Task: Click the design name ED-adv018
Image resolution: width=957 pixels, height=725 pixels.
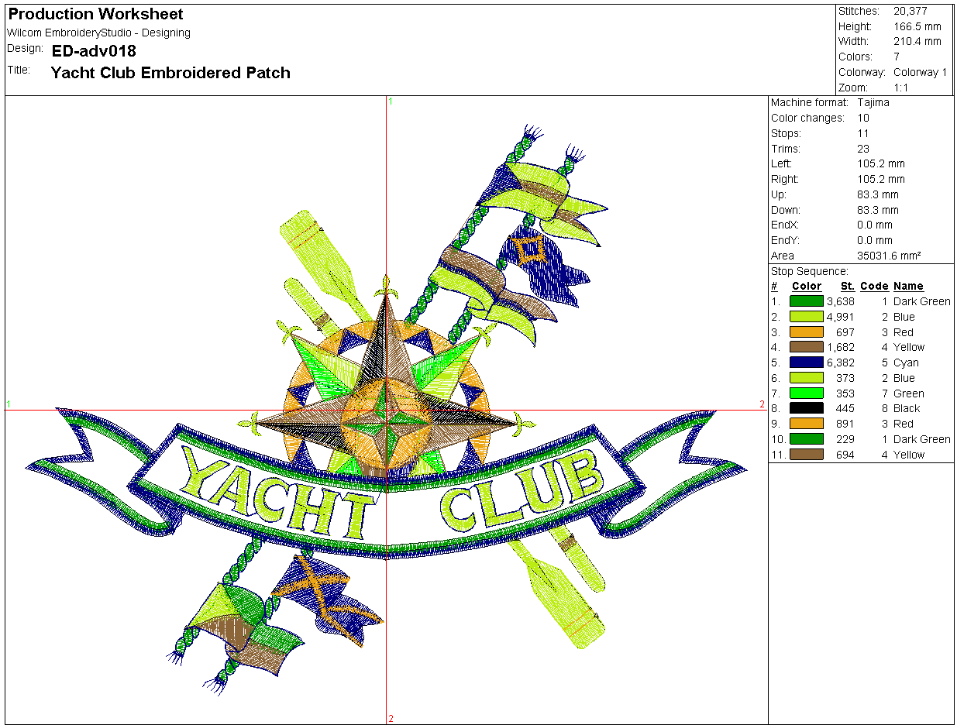Action: click(x=94, y=51)
